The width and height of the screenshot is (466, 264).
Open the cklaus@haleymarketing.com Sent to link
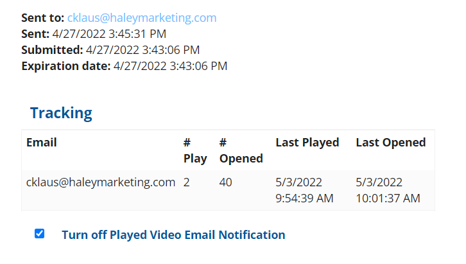coord(142,18)
